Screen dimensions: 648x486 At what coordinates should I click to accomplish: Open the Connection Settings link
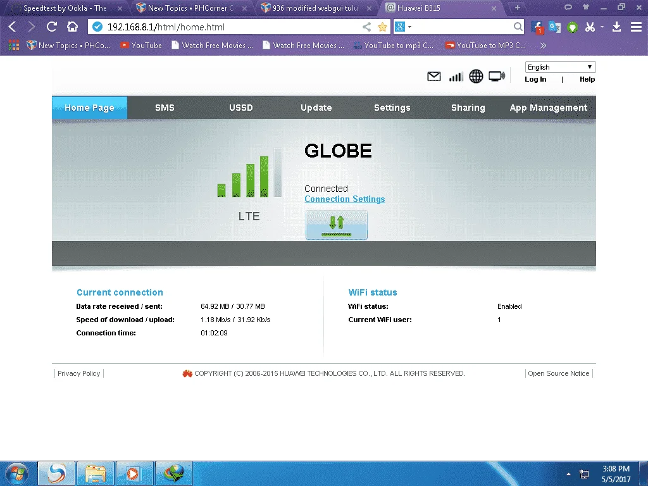345,199
